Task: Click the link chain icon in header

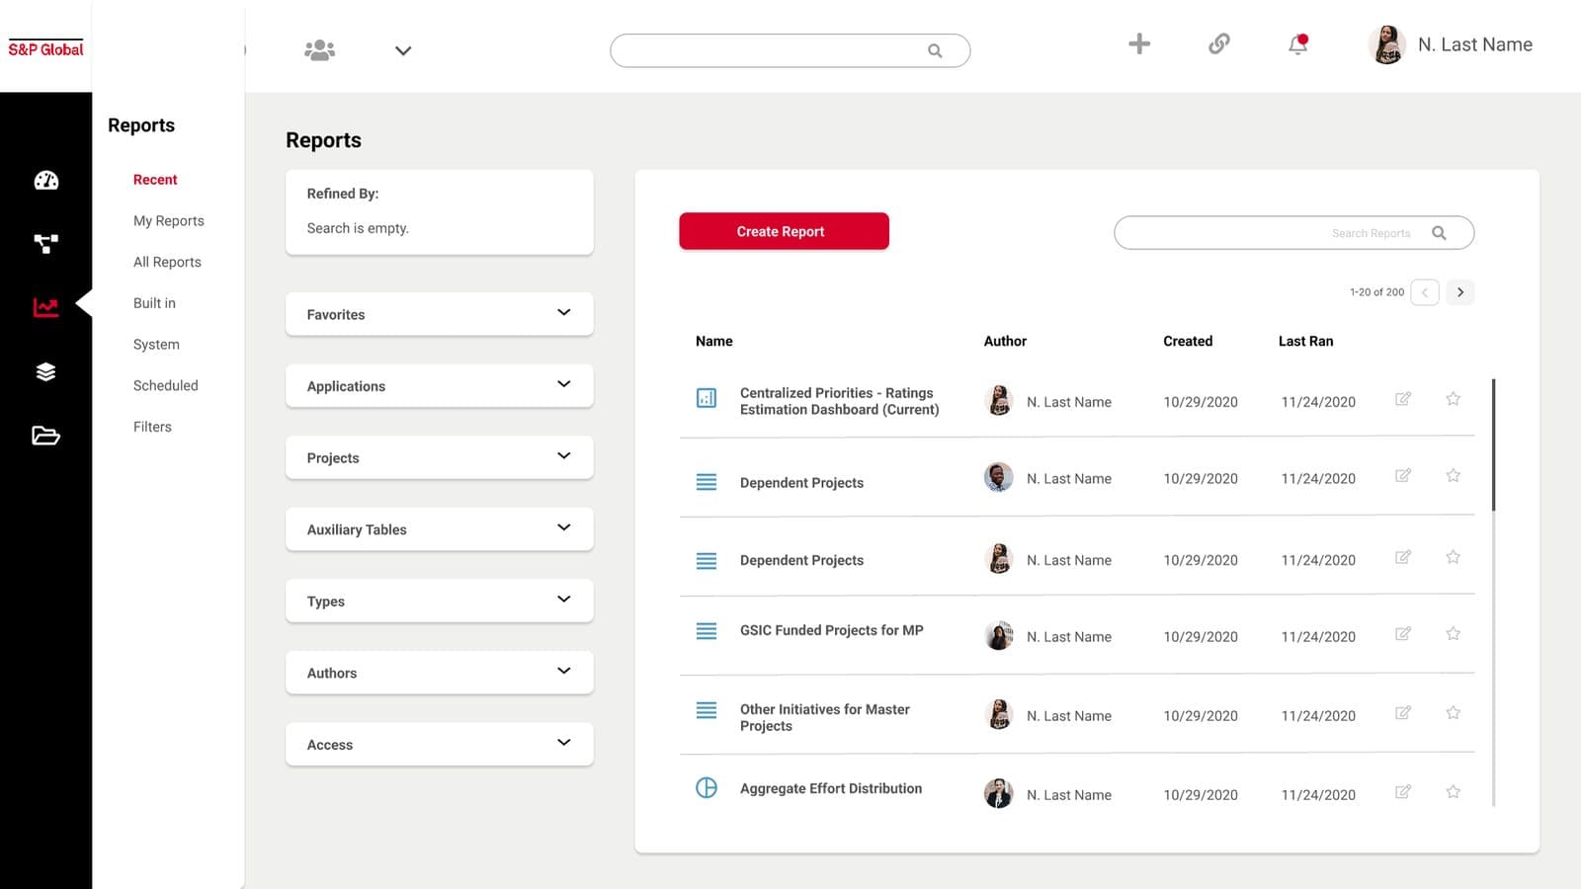Action: point(1219,43)
